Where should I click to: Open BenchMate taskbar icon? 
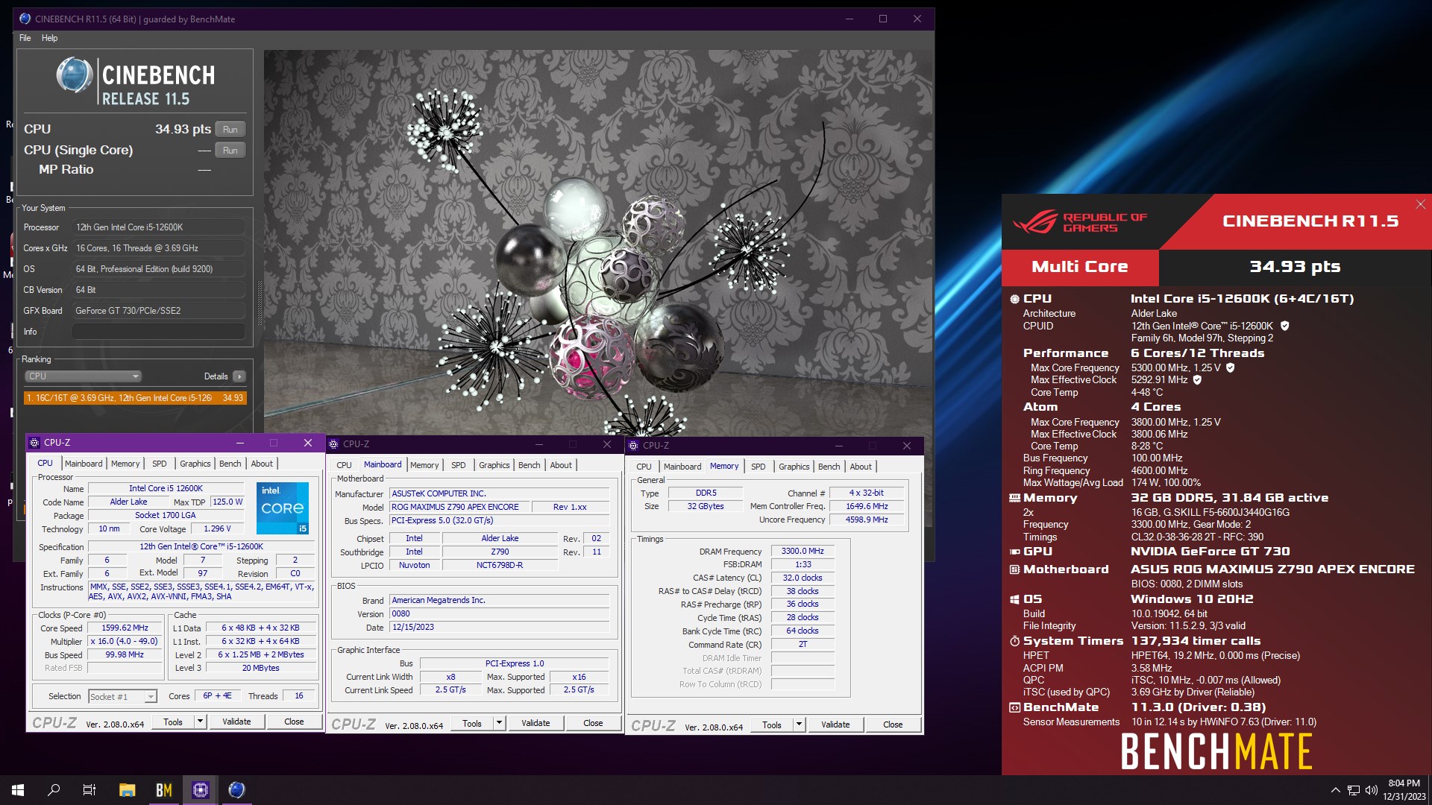pos(163,790)
